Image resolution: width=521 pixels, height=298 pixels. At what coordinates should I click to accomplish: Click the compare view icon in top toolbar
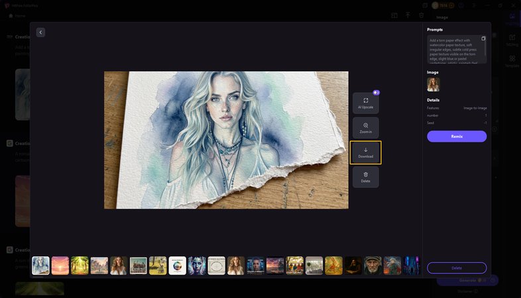394,15
